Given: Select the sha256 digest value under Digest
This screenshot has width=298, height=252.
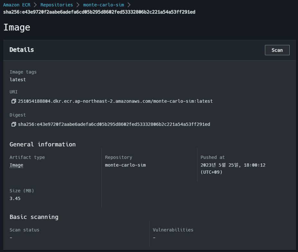Looking at the screenshot, I should click(114, 124).
